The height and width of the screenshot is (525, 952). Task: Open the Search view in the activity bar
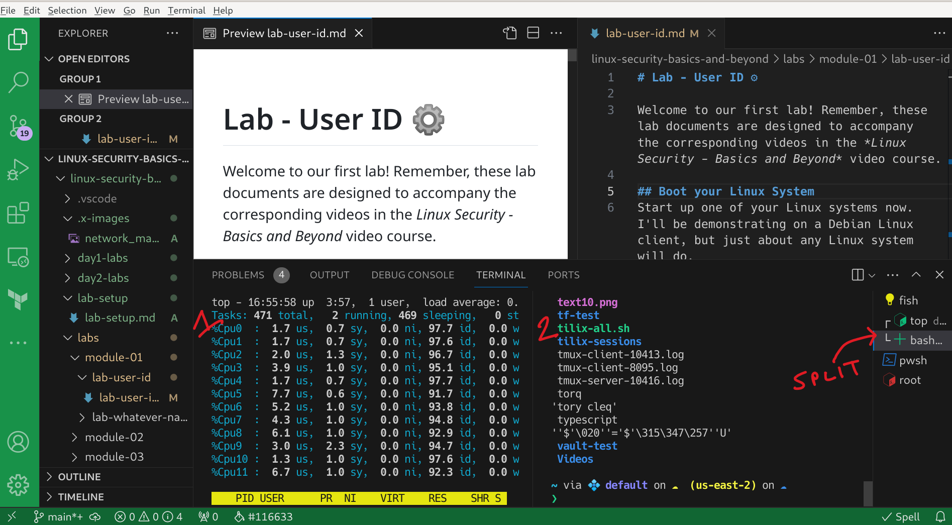(19, 82)
